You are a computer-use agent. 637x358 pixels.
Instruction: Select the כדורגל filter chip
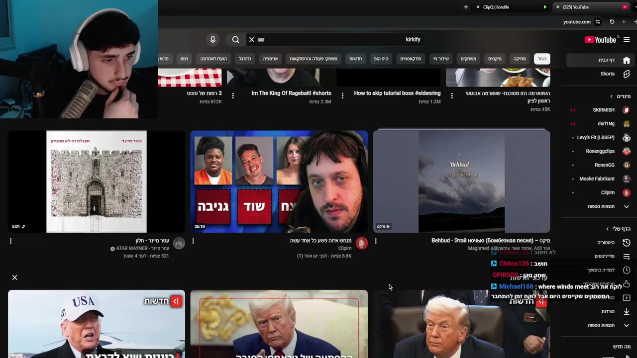[245, 59]
